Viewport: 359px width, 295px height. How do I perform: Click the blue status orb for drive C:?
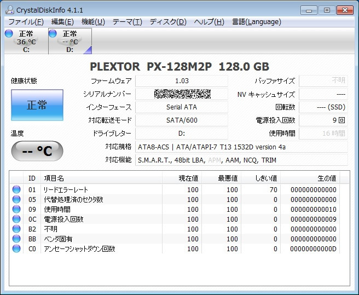pos(9,33)
